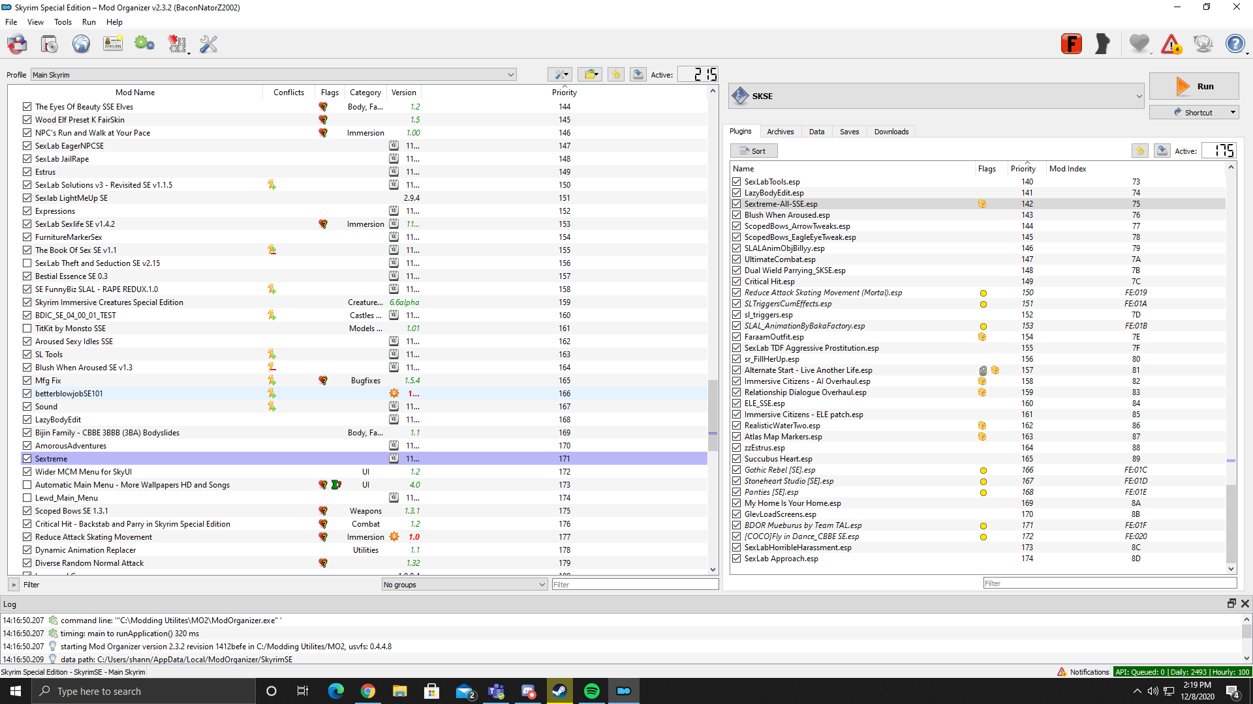Viewport: 1253px width, 704px height.
Task: Switch to the Downloads tab
Action: pos(891,132)
